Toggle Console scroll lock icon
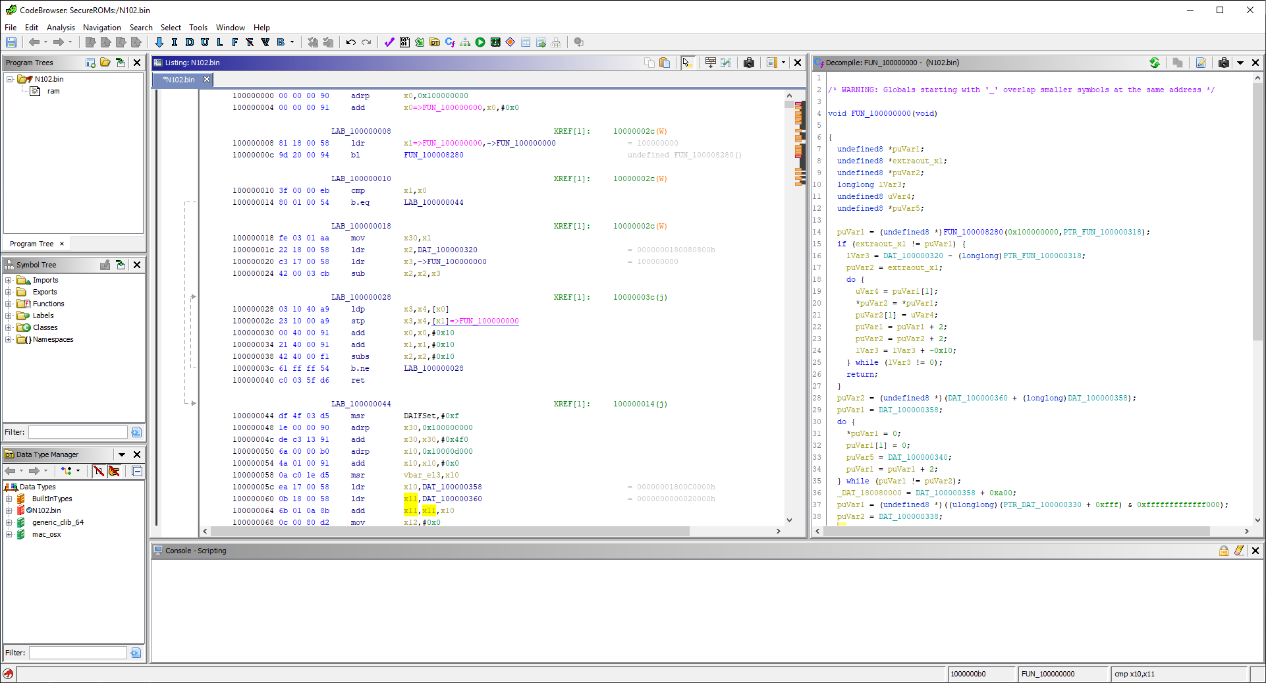This screenshot has height=683, width=1266. [x=1223, y=551]
